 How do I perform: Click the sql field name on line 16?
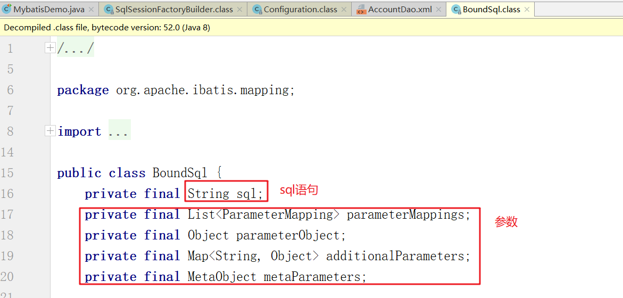[x=247, y=194]
